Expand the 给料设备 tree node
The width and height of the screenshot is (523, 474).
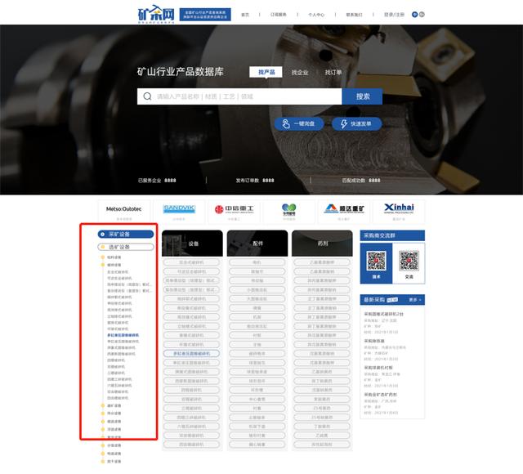(x=102, y=257)
